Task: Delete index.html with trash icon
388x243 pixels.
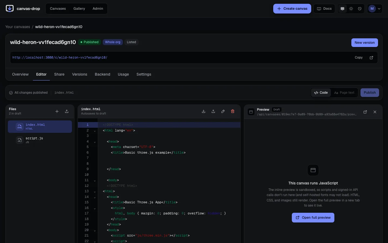Action: point(233,111)
